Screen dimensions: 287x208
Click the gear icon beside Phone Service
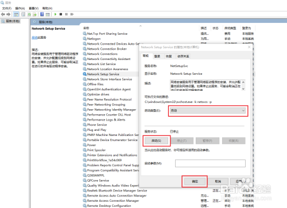tap(84, 125)
